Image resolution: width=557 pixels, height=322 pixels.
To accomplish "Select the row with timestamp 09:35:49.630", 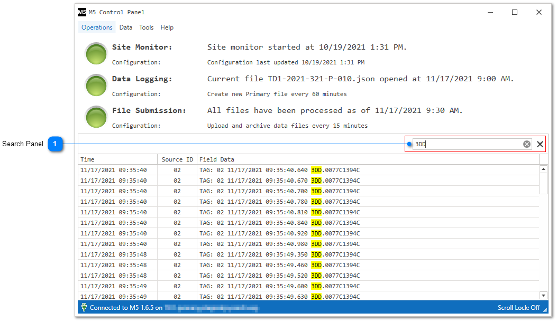I will click(309, 296).
